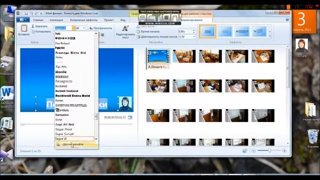Viewport: 320px width, 180px height.
Task: Collapse the font name dropdown arrow
Action: coord(73,28)
